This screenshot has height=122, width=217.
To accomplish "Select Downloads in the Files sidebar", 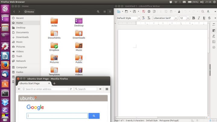I will [x=22, y=37].
